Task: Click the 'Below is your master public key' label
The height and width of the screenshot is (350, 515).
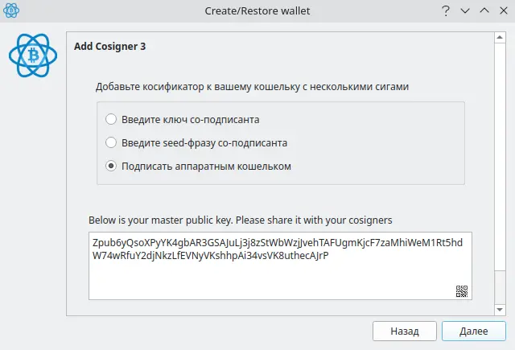Action: tap(240, 220)
